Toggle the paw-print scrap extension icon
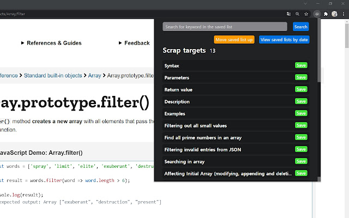Image resolution: width=349 pixels, height=218 pixels. pos(317,14)
